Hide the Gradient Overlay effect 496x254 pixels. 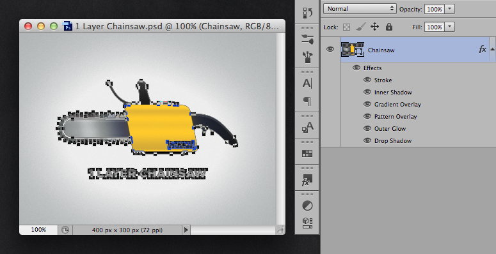(x=367, y=104)
